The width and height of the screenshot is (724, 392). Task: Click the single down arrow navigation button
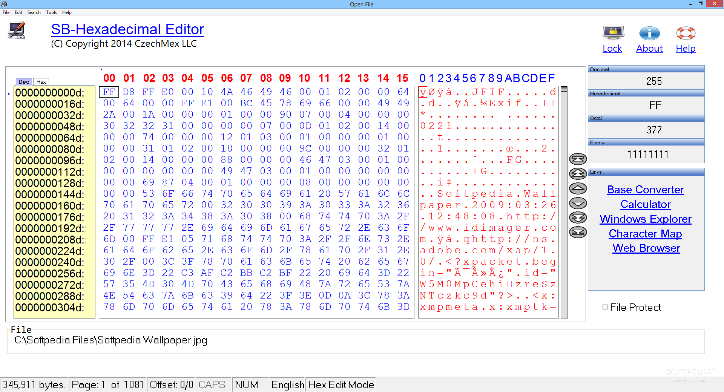click(x=578, y=203)
